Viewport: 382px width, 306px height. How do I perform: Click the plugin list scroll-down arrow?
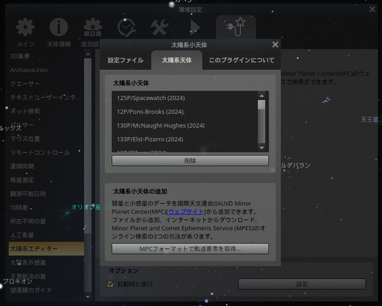click(x=88, y=297)
